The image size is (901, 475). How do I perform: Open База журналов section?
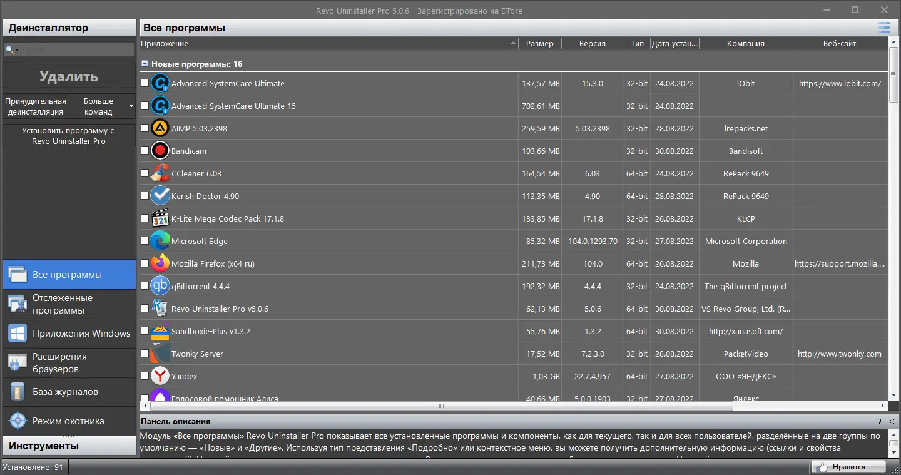tap(69, 392)
